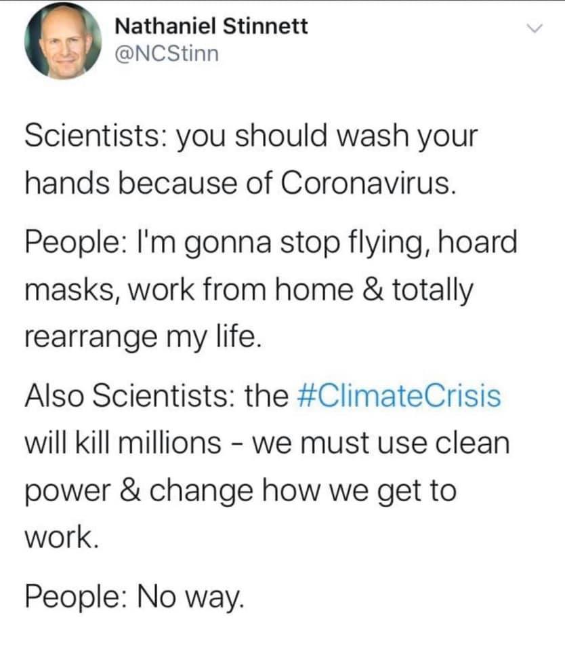The image size is (565, 651).
Task: Click the display name Nathaniel Stinnett
Action: point(211,26)
